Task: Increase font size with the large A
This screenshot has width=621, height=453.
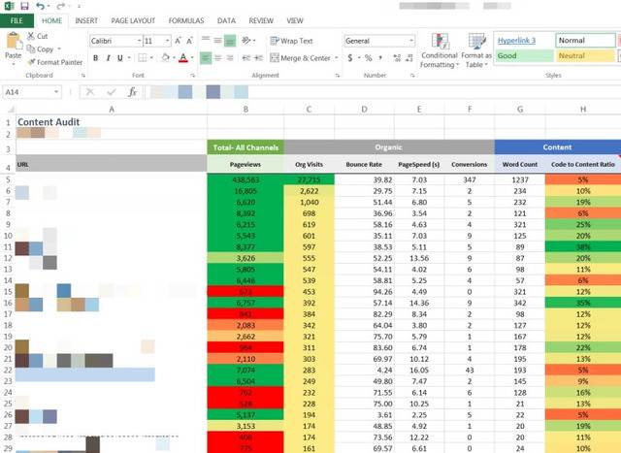Action: pyautogui.click(x=179, y=41)
